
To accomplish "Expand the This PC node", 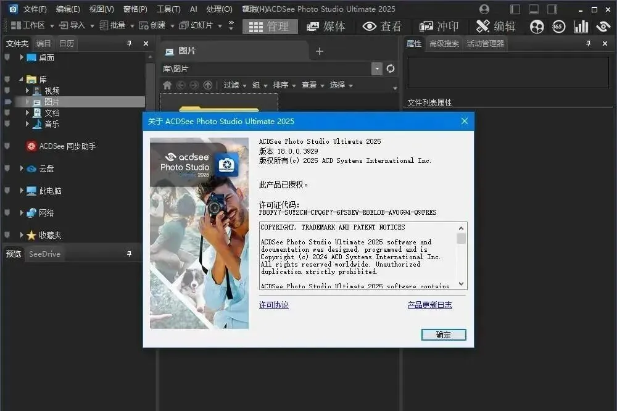I will 22,191.
